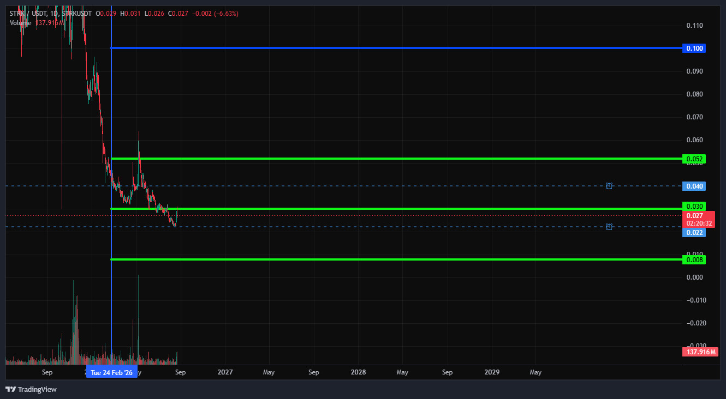726x399 pixels.
Task: Click the open value O0.029
Action: pyautogui.click(x=107, y=13)
